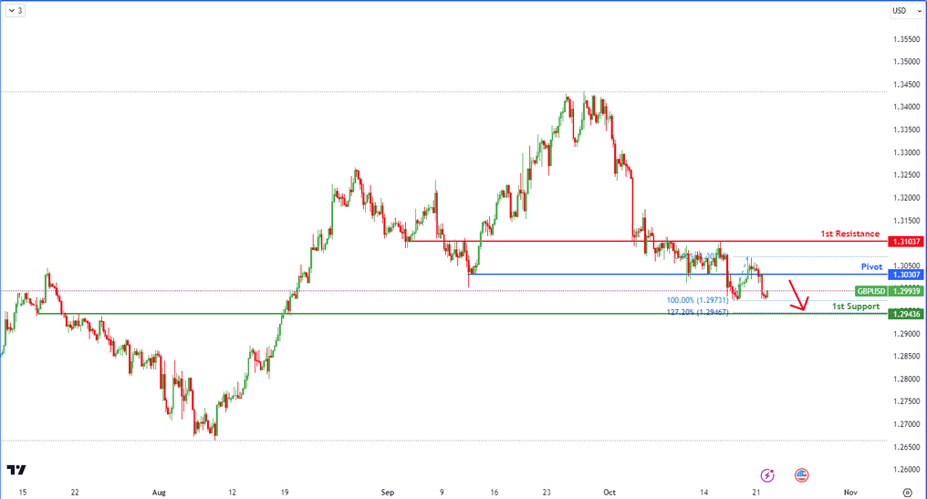This screenshot has height=499, width=927.
Task: Open the US flag economic event icon
Action: coord(802,475)
